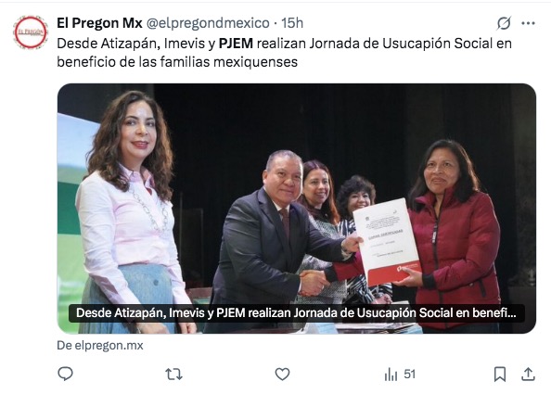Open the article preview photo card
The width and height of the screenshot is (551, 394).
297,209
